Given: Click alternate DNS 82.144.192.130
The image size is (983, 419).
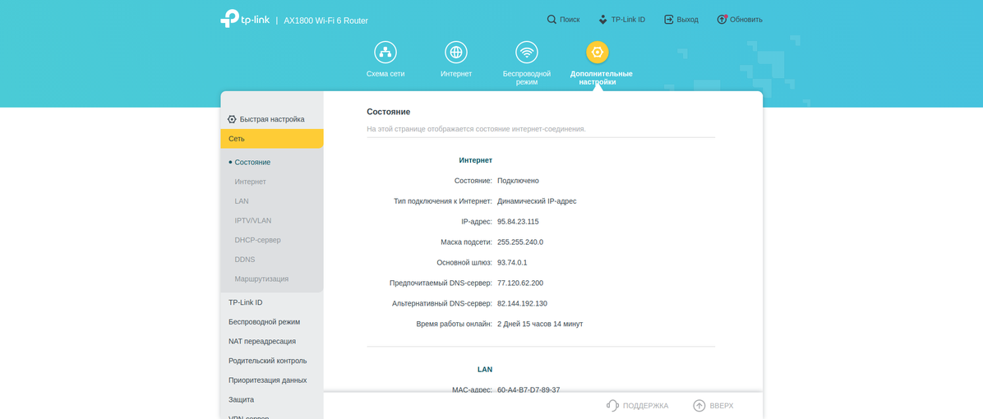Looking at the screenshot, I should click(522, 304).
